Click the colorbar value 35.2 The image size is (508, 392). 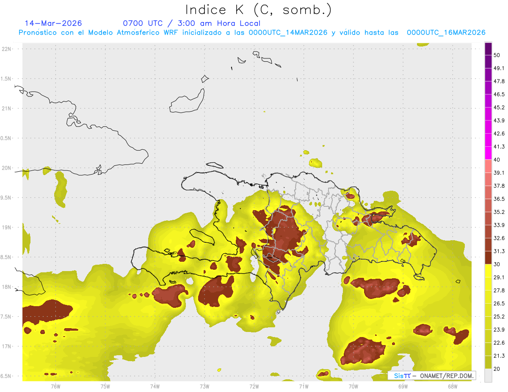[x=500, y=212]
